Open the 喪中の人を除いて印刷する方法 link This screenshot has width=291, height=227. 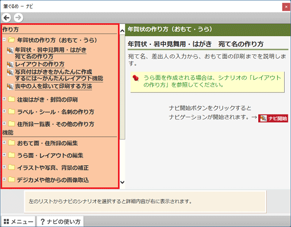click(53, 86)
